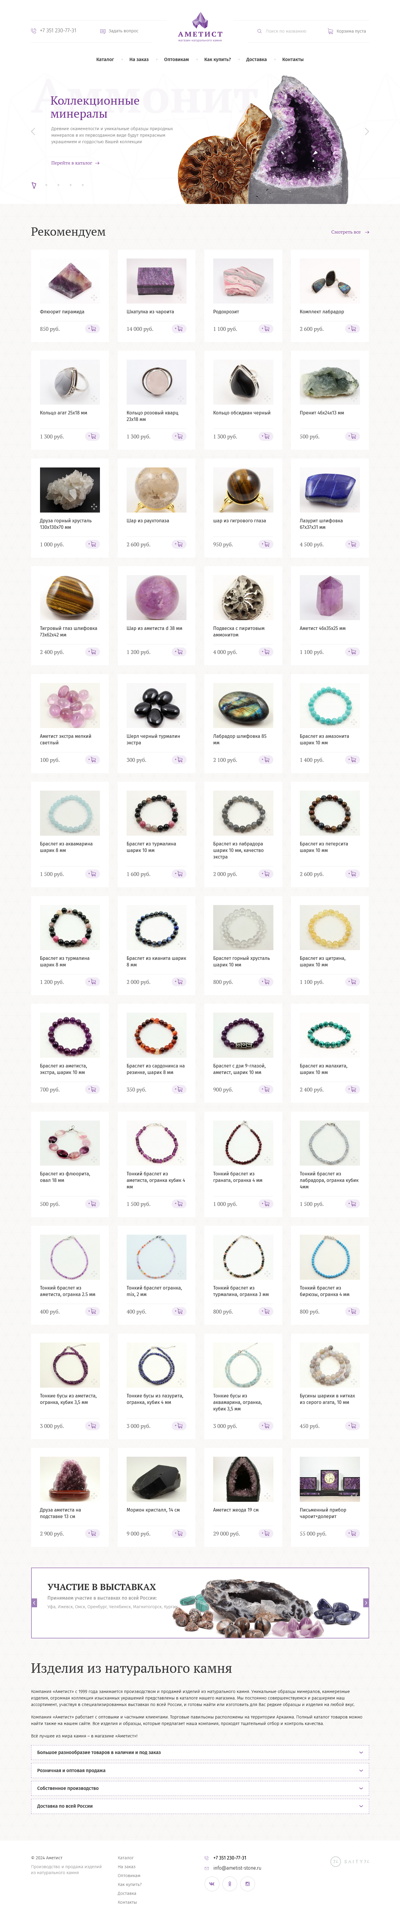
Task: Select the third hero slider dot
Action: coord(58,184)
